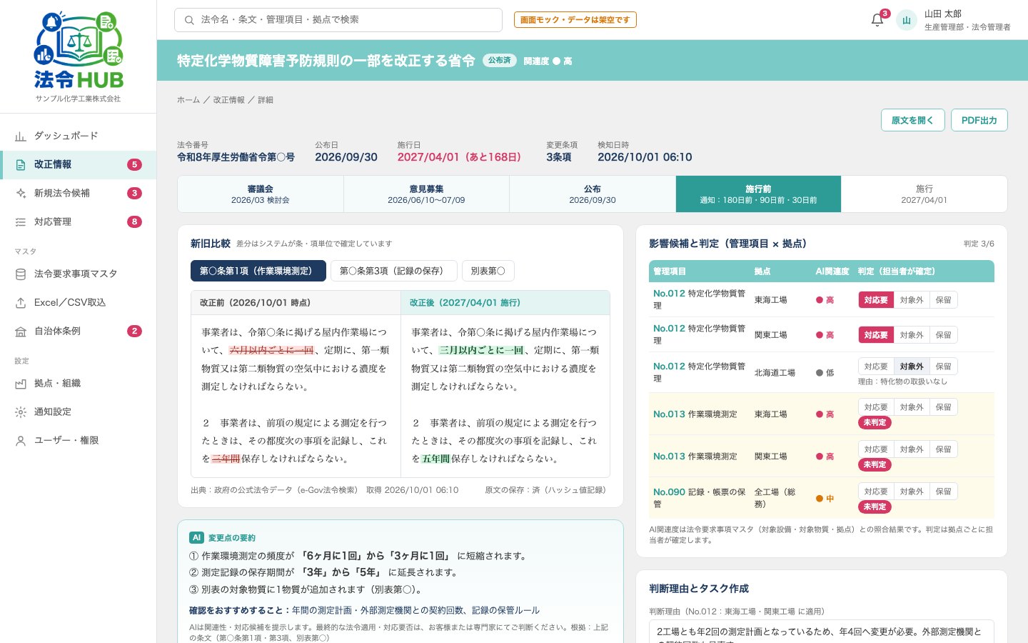The width and height of the screenshot is (1028, 643).
Task: Click the 公布済 status badge
Action: [500, 61]
